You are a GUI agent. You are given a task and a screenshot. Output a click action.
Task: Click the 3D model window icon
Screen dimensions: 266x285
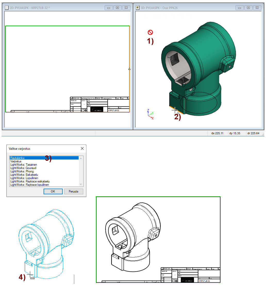point(138,8)
